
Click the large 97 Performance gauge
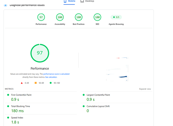click(40, 53)
